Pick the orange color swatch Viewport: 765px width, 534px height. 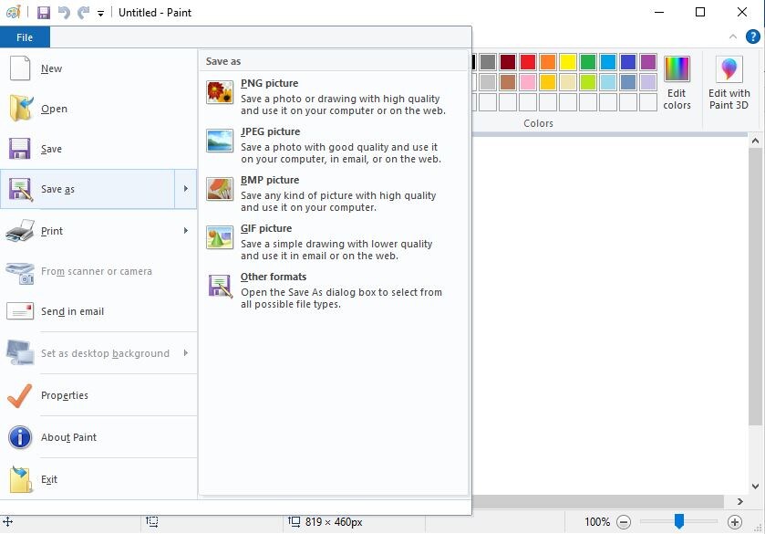tap(548, 62)
